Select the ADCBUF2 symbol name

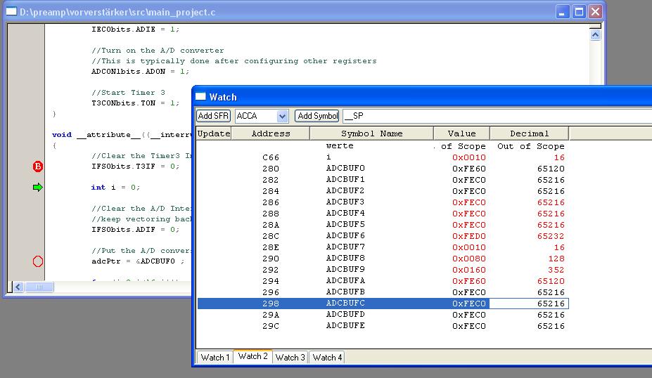pyautogui.click(x=345, y=190)
